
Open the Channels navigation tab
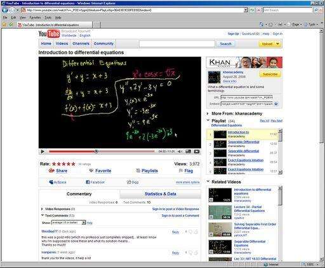pyautogui.click(x=81, y=43)
